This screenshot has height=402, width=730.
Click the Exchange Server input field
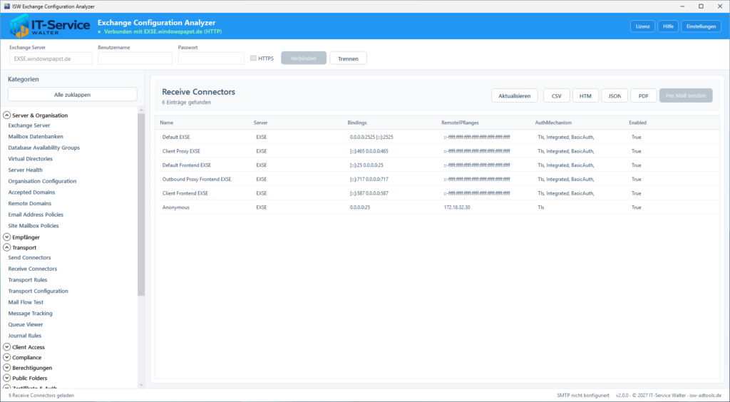tap(51, 58)
